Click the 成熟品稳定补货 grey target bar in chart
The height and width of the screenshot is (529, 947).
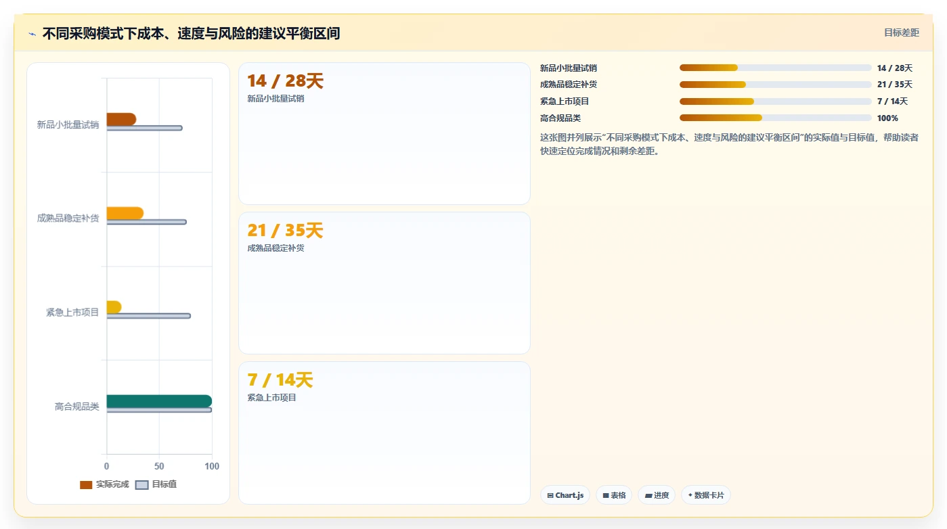[x=146, y=222]
